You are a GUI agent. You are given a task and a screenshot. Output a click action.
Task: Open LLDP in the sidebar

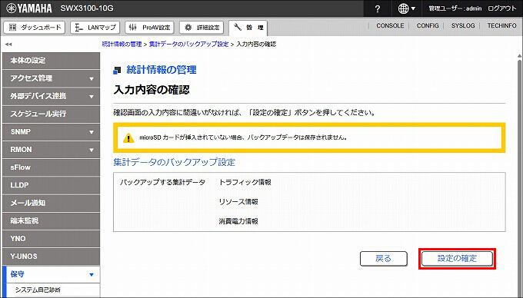coord(51,185)
